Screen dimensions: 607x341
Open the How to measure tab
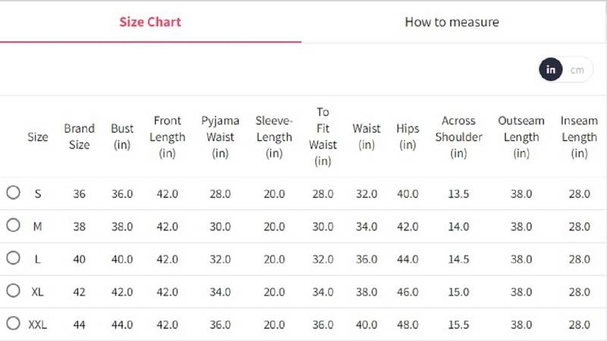(451, 21)
